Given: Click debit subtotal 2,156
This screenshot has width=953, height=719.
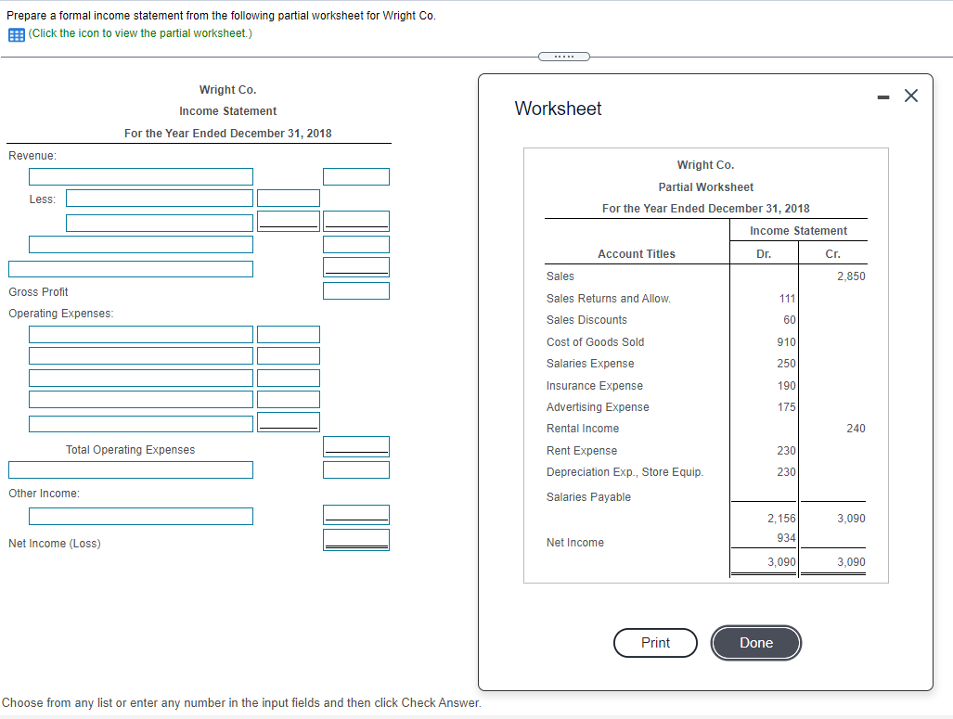Looking at the screenshot, I should click(x=781, y=519).
